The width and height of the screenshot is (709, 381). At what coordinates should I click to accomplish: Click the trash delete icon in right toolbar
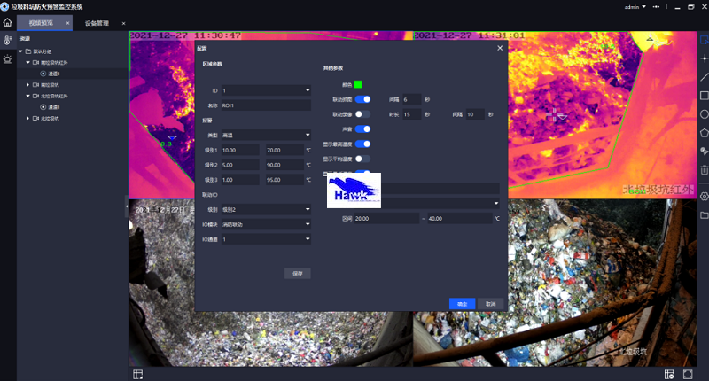click(x=704, y=169)
